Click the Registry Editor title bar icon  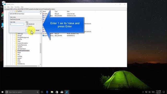click(5, 4)
